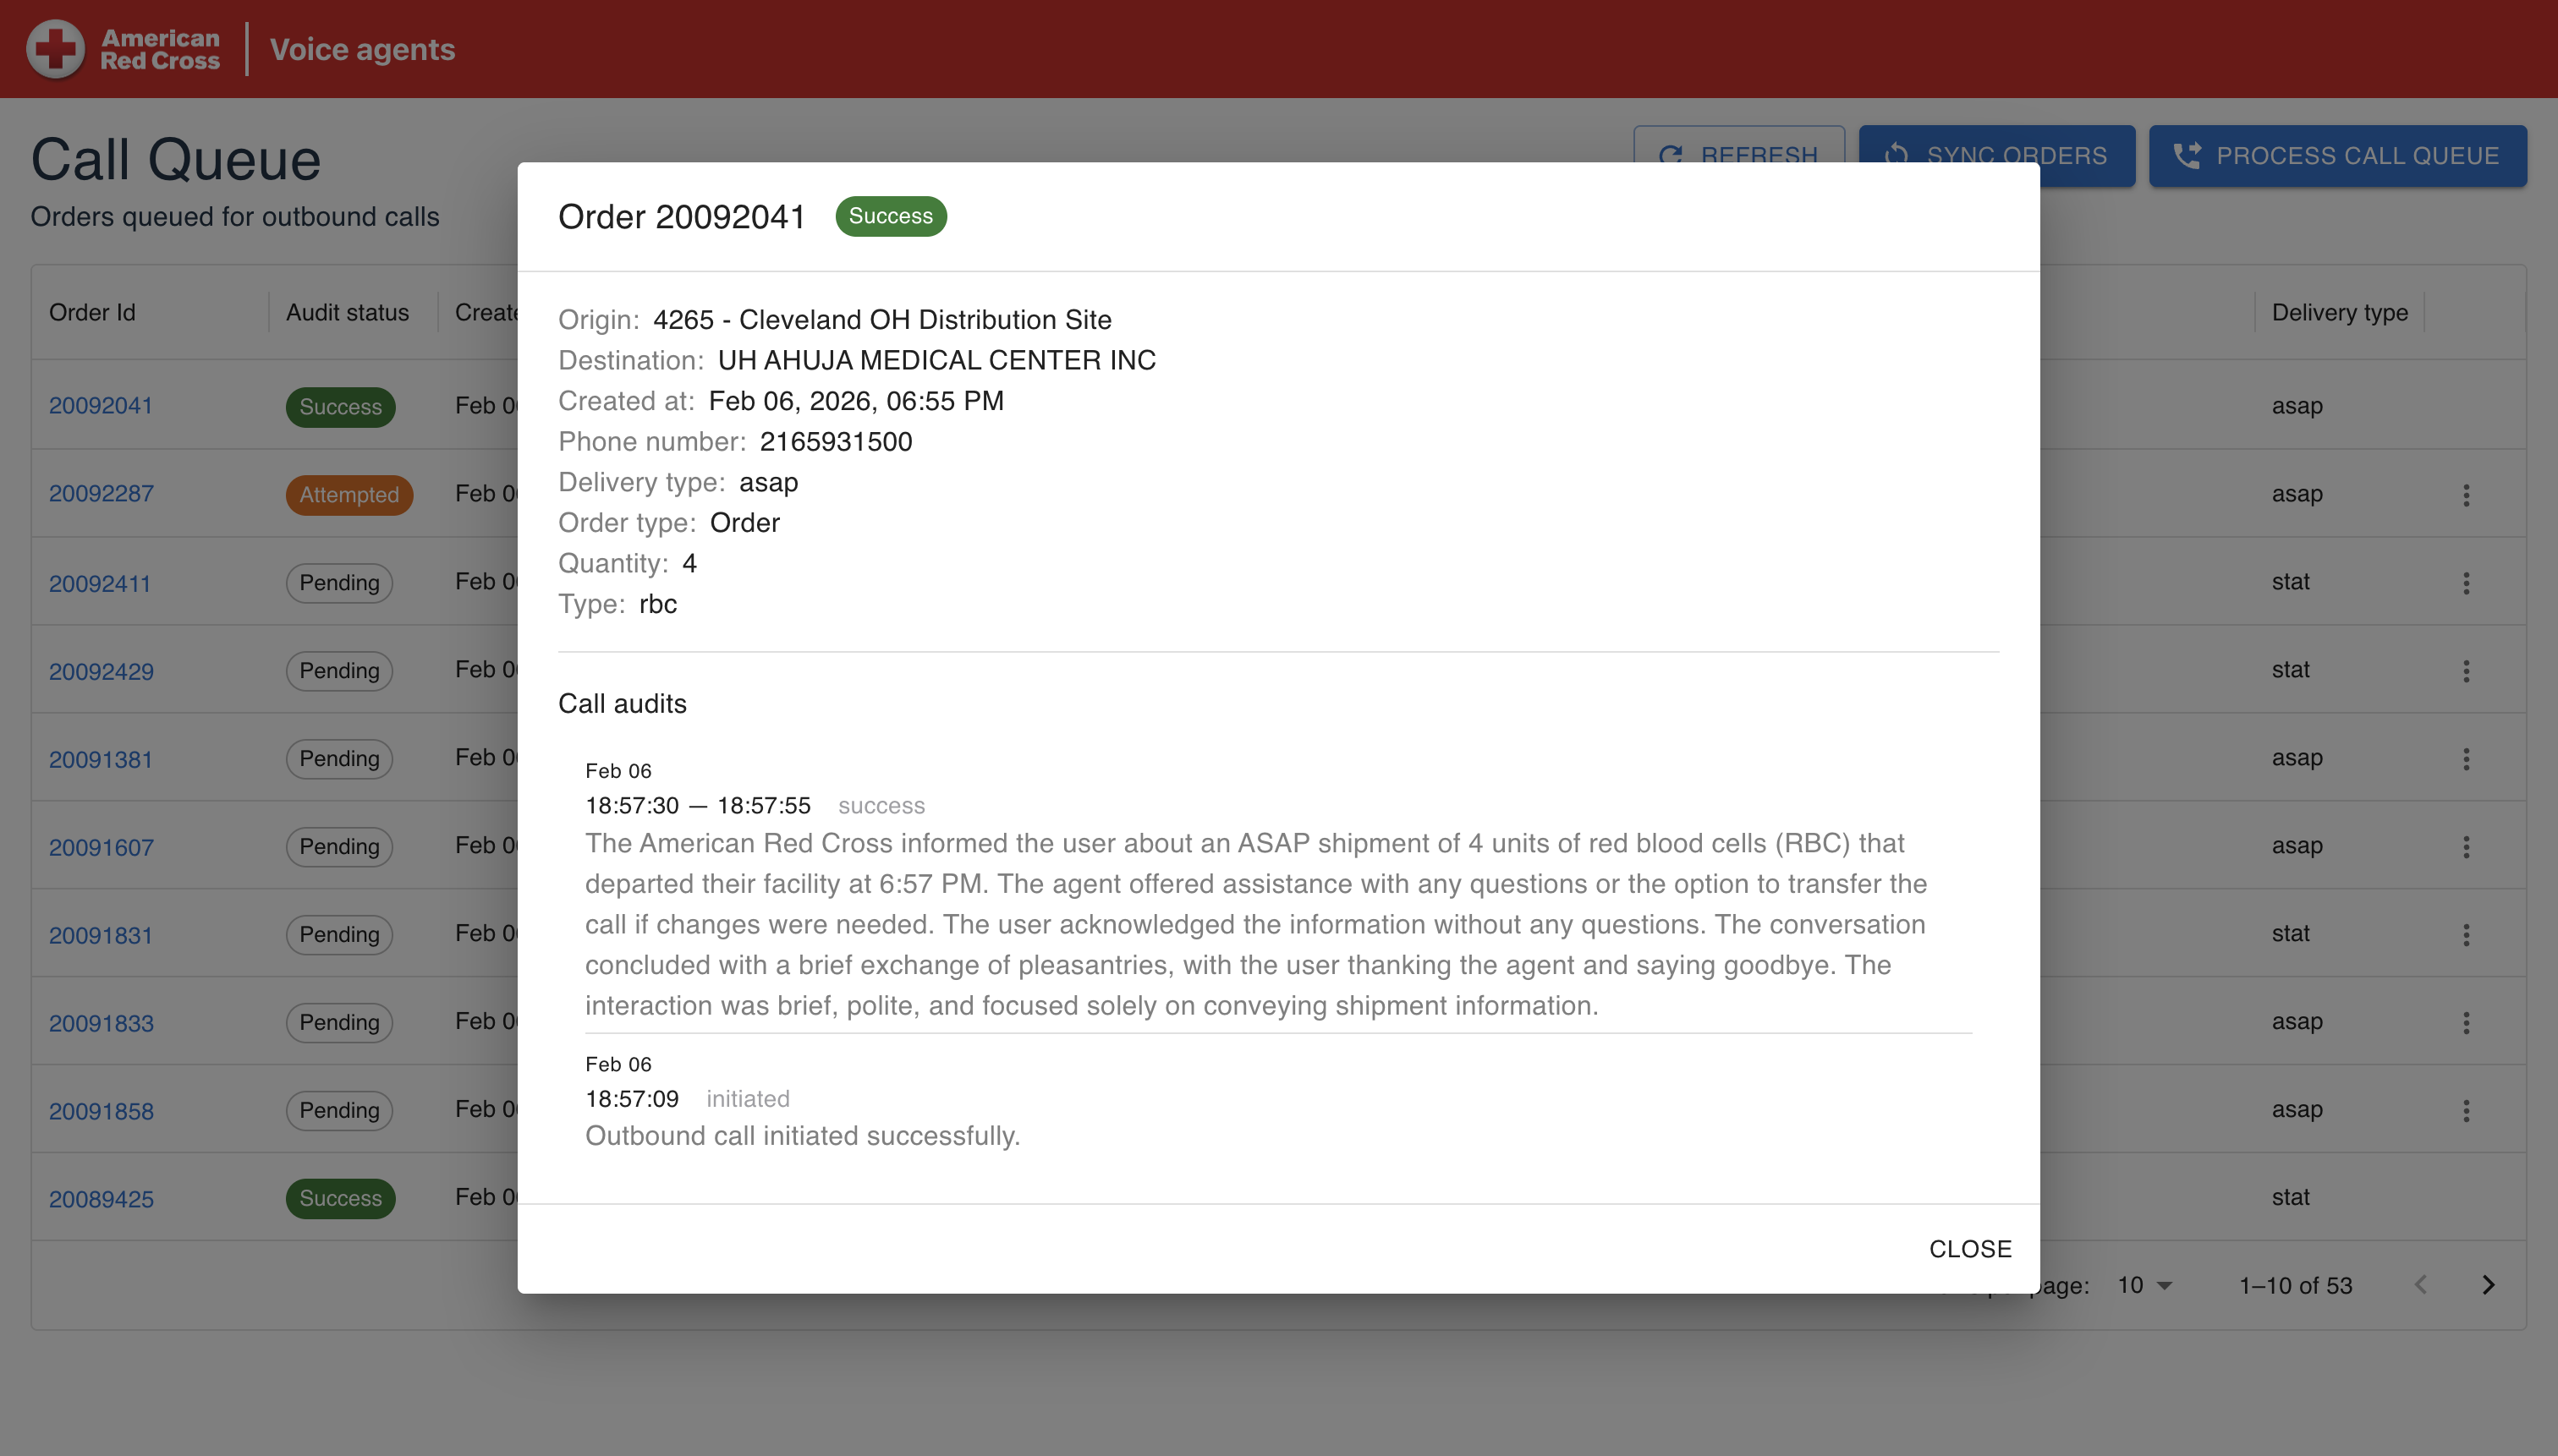This screenshot has width=2558, height=1456.
Task: Open the three-dot menu for order 20091381
Action: 2466,759
